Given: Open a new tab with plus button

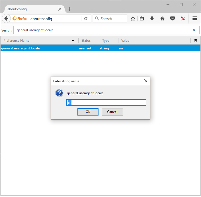Looking at the screenshot, I should click(x=70, y=9).
